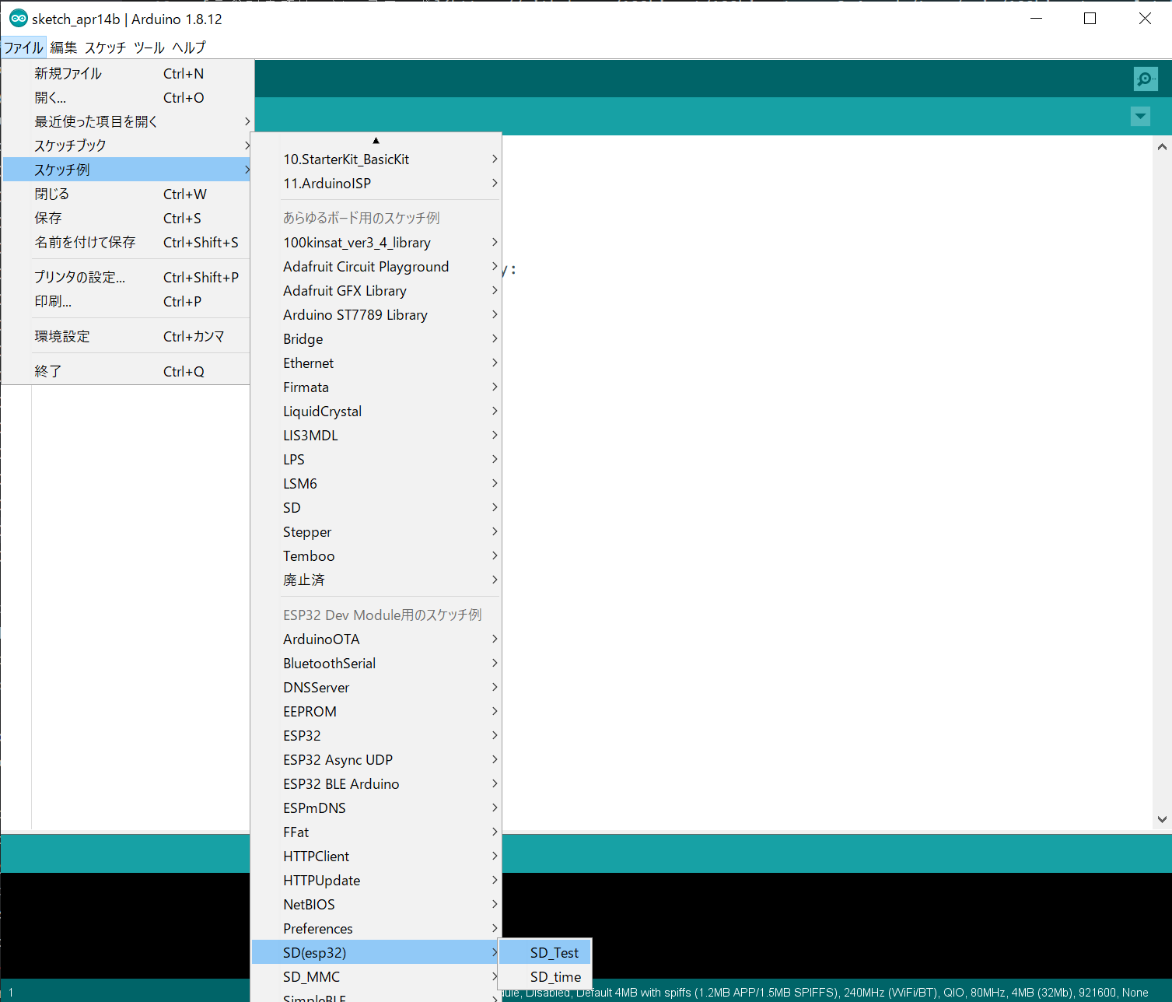Open the Serial Monitor magnifier icon
The height and width of the screenshot is (1002, 1172).
pyautogui.click(x=1145, y=79)
